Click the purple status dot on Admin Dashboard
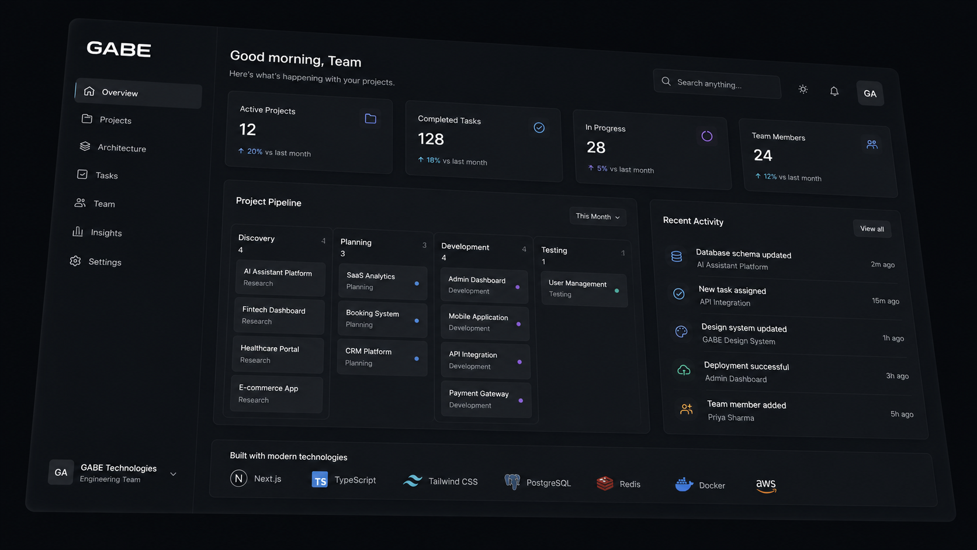Viewport: 977px width, 550px height. (518, 287)
